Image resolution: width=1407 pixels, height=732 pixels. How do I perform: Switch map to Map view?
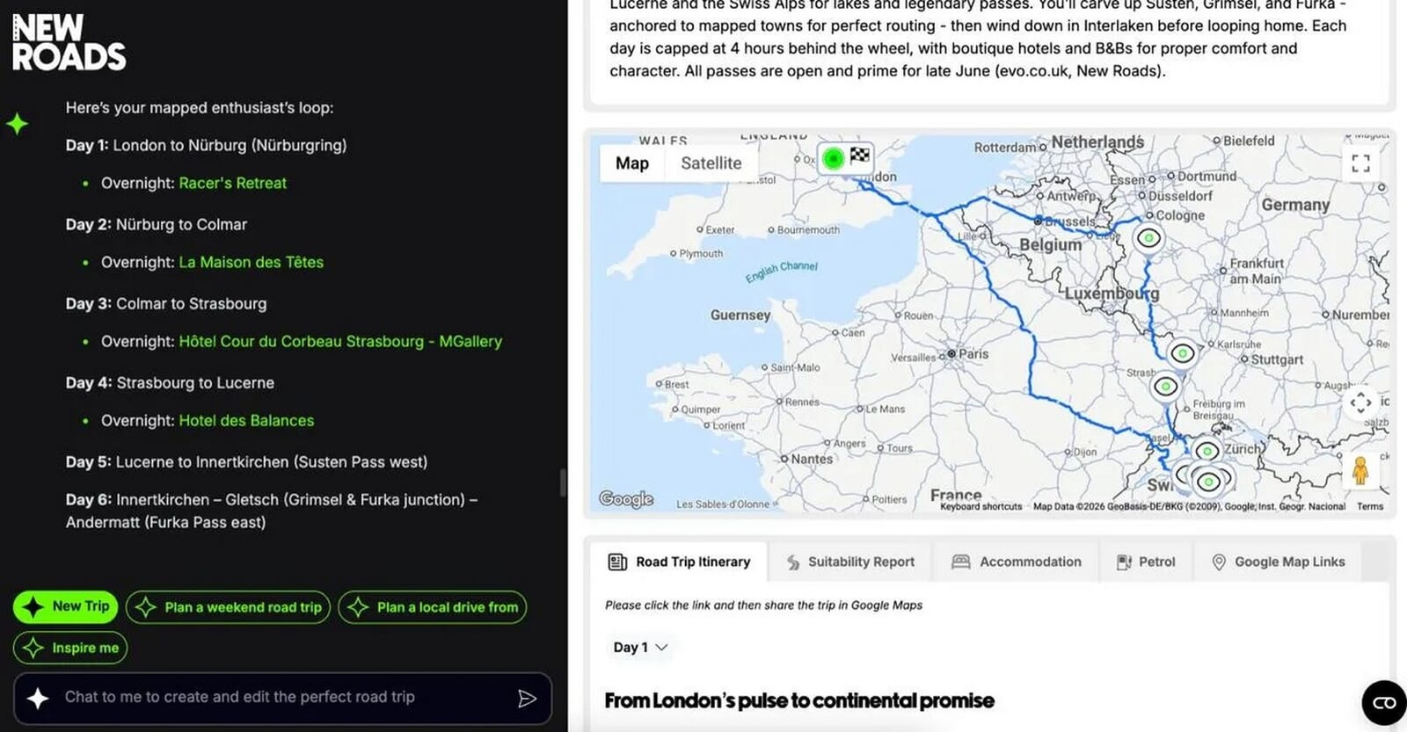click(x=631, y=163)
